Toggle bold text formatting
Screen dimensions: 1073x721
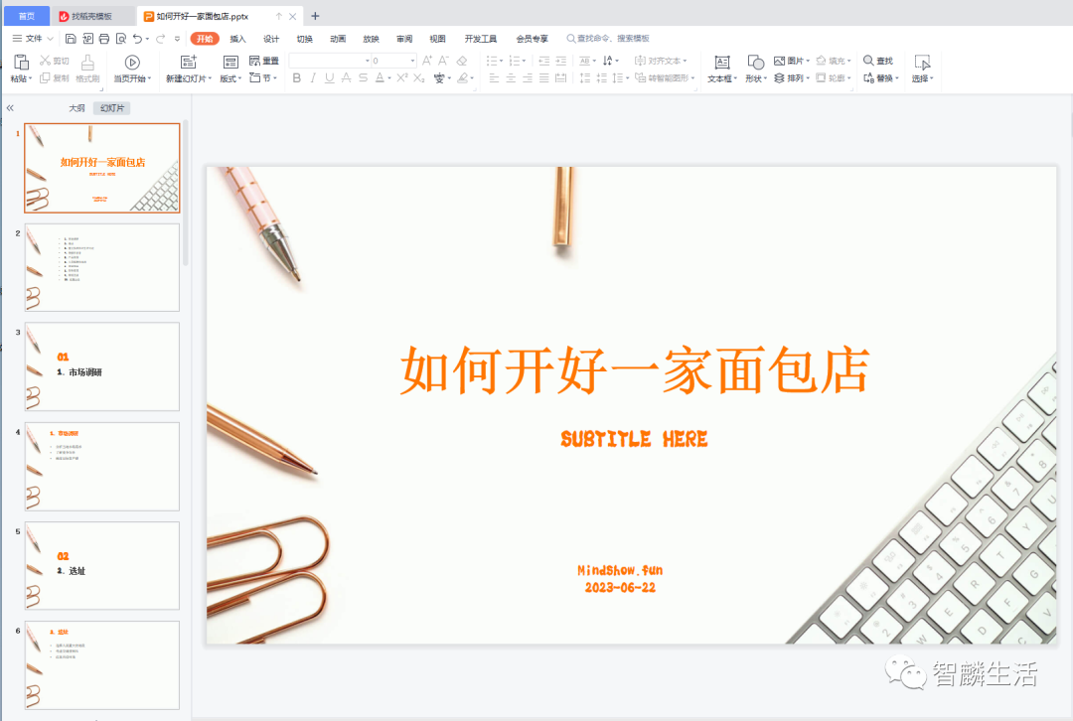(x=296, y=78)
